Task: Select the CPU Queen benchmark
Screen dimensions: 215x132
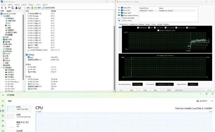Action: [10, 79]
